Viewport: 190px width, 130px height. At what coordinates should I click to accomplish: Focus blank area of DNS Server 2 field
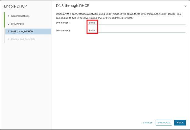140,31
